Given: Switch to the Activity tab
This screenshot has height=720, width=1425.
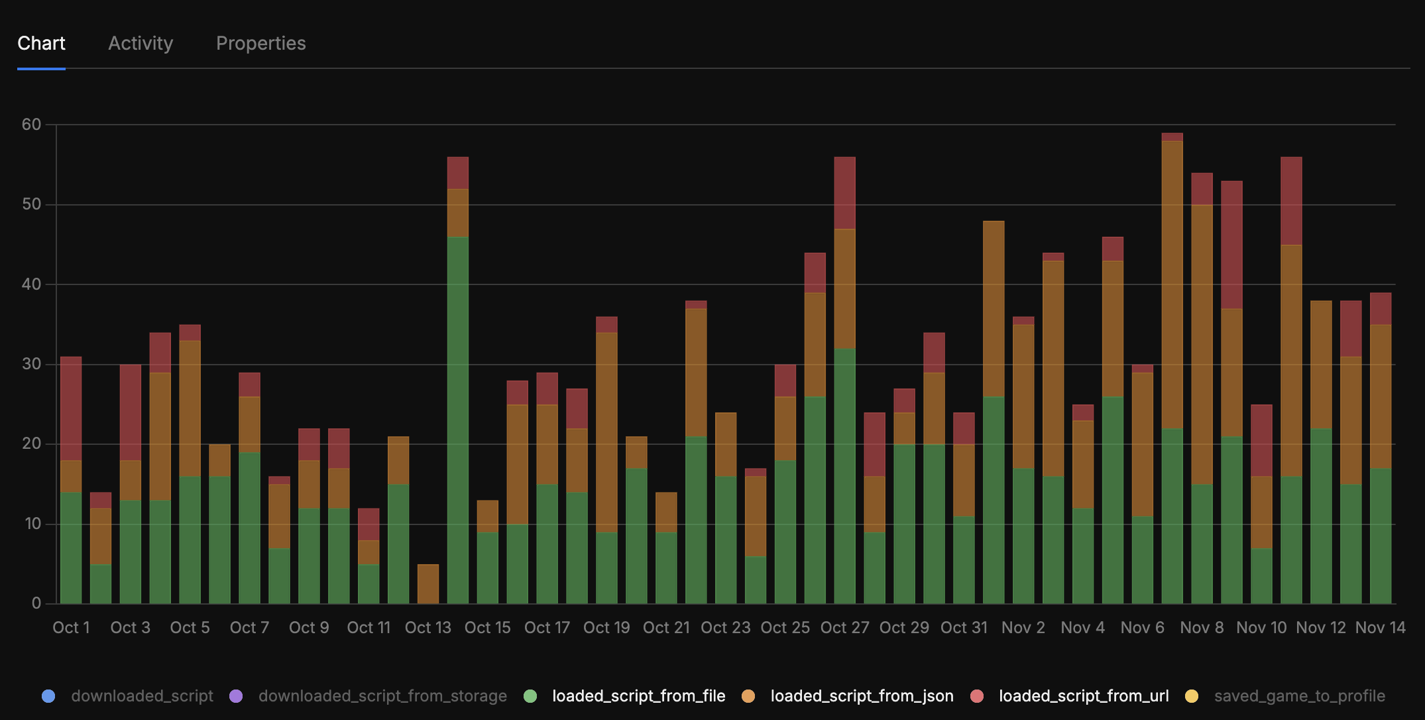Looking at the screenshot, I should point(141,44).
